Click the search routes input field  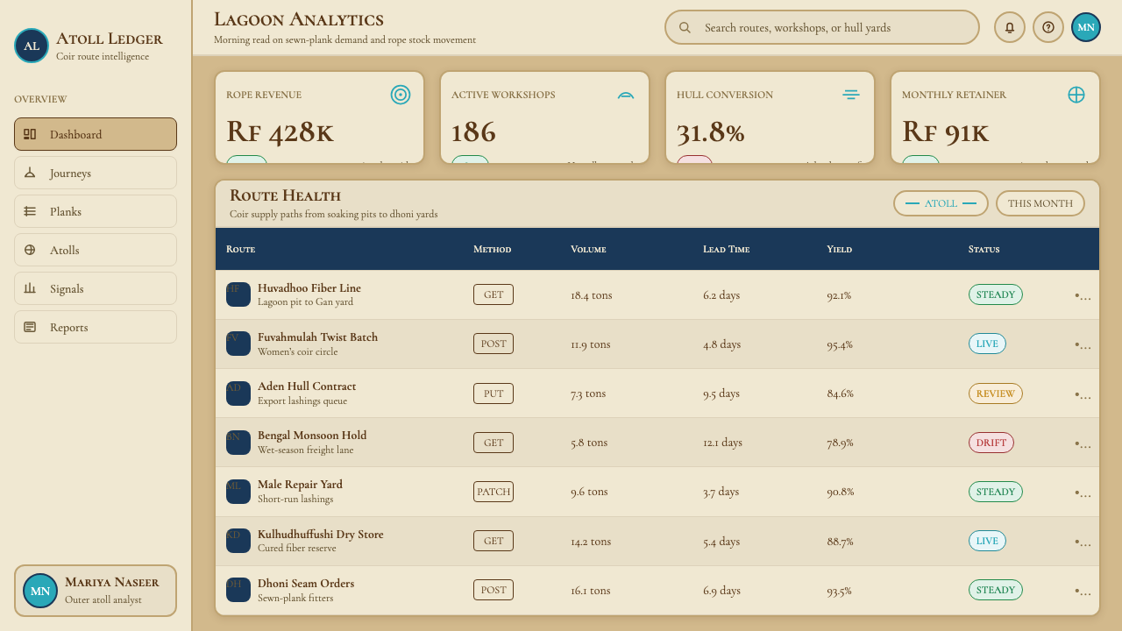[822, 27]
